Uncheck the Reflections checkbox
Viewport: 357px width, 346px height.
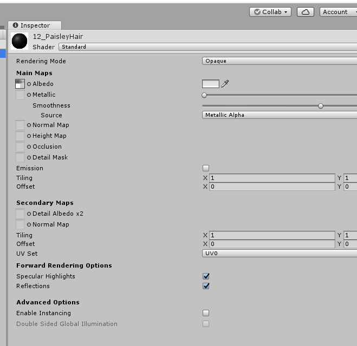[206, 286]
